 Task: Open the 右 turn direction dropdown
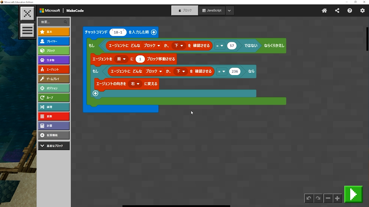135,84
